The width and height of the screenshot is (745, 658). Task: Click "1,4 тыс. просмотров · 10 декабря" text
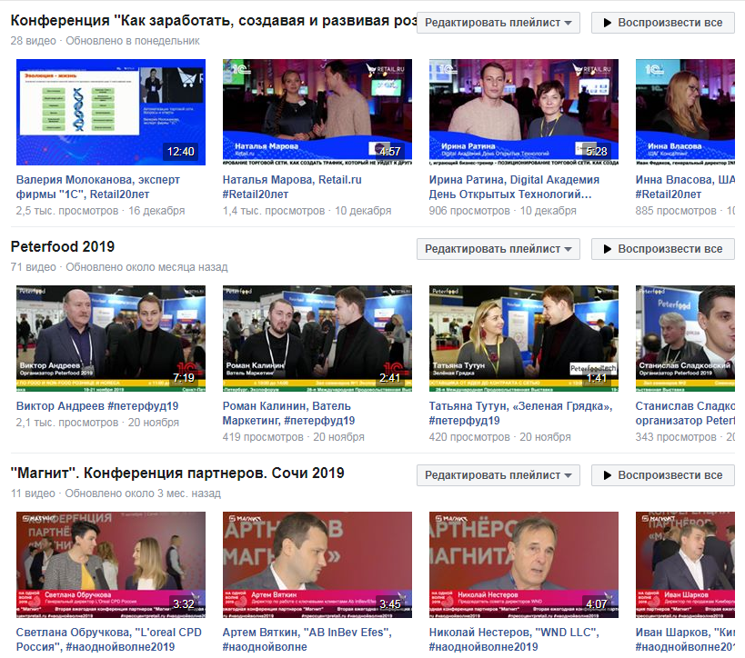(x=307, y=211)
